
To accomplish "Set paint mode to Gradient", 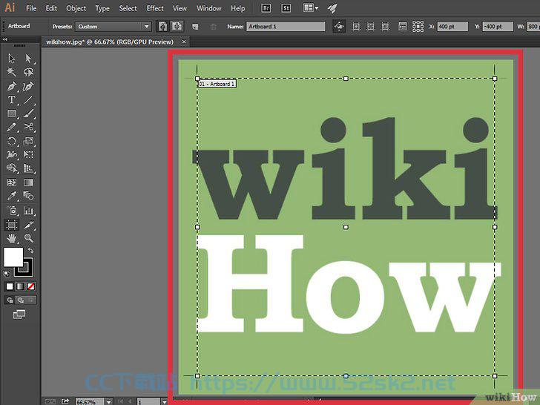I will [20, 286].
